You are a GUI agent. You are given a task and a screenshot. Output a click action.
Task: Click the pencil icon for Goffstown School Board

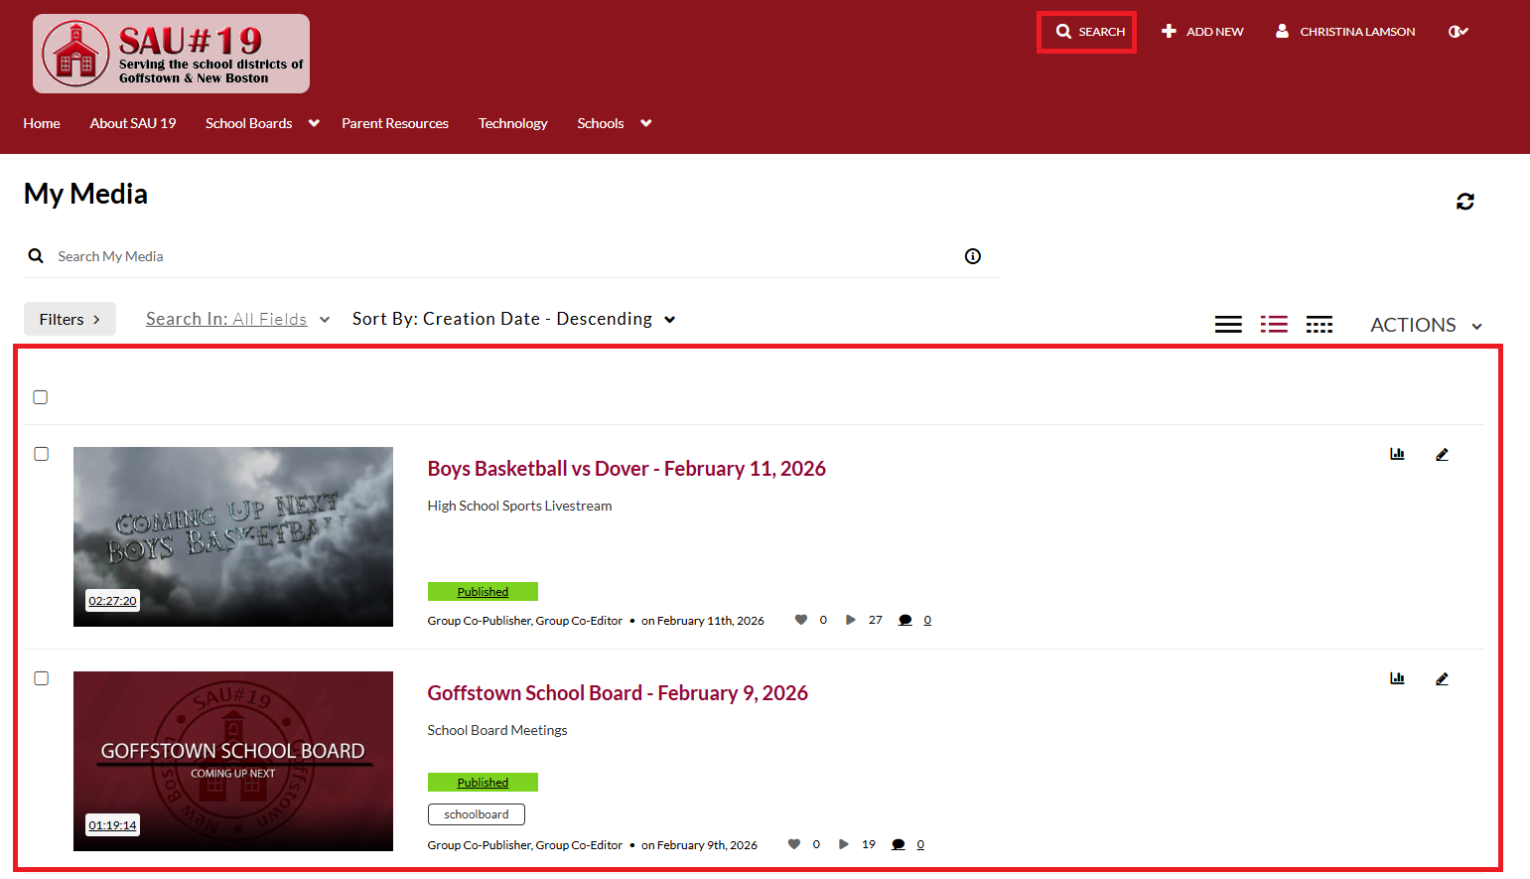[x=1442, y=679]
